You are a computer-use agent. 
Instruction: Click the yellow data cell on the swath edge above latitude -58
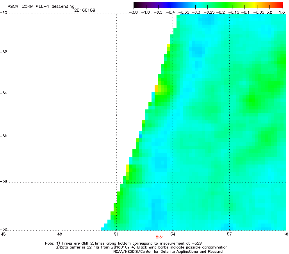(128, 168)
